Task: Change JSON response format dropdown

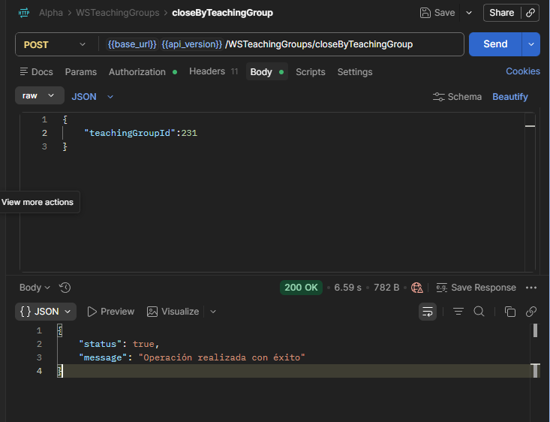Action: (46, 312)
